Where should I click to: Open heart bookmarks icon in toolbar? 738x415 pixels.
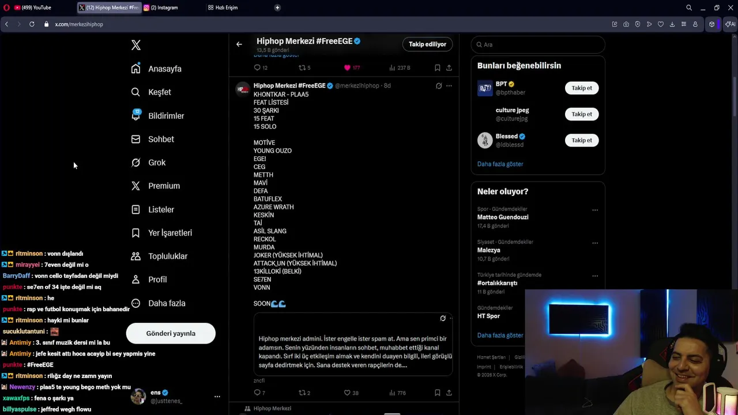661,24
